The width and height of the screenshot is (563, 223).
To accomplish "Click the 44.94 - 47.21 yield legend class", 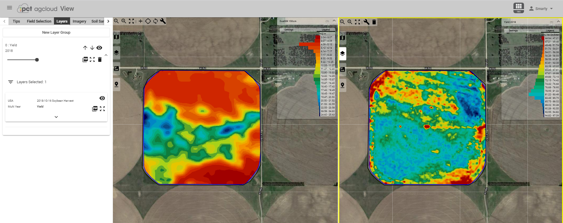I will pos(552,38).
